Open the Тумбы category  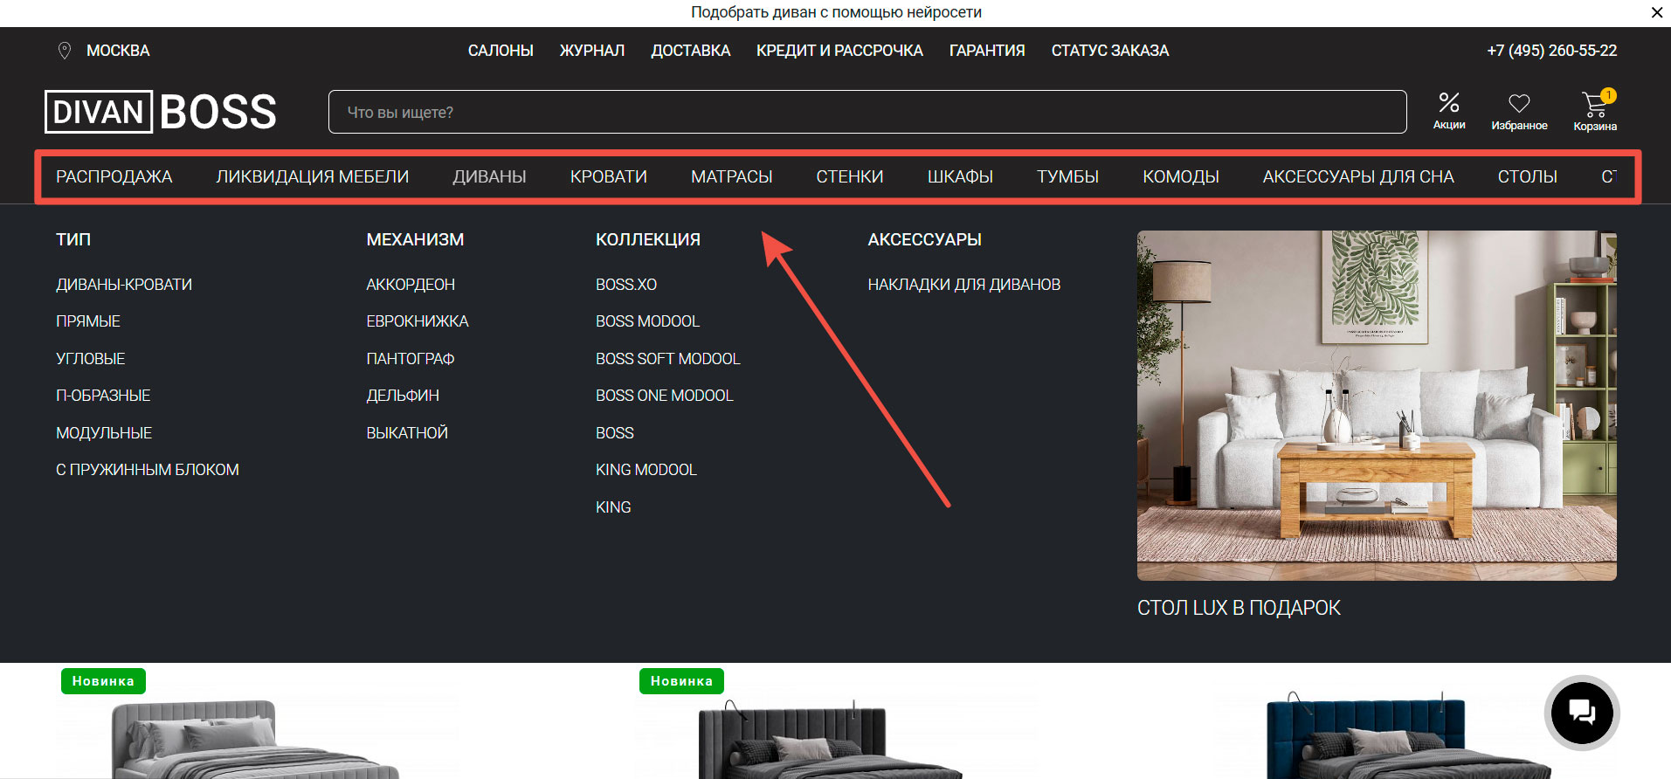click(1067, 176)
